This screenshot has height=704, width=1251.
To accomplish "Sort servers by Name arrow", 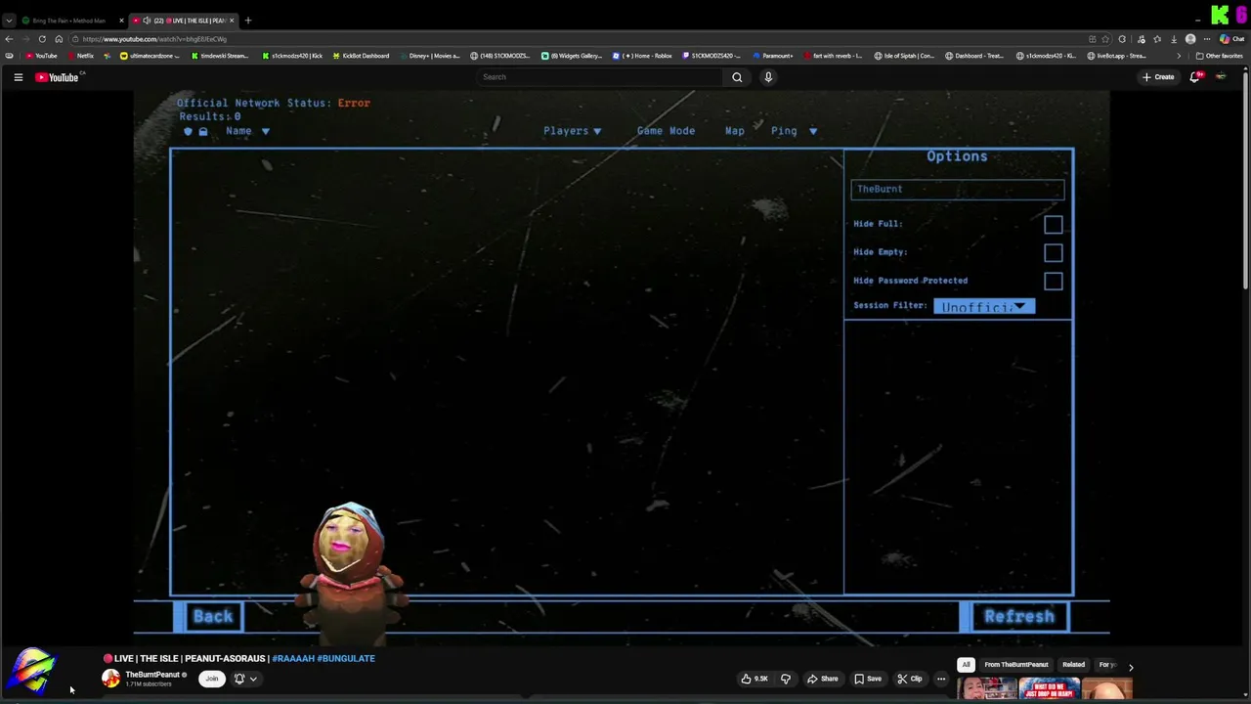I will pyautogui.click(x=265, y=131).
